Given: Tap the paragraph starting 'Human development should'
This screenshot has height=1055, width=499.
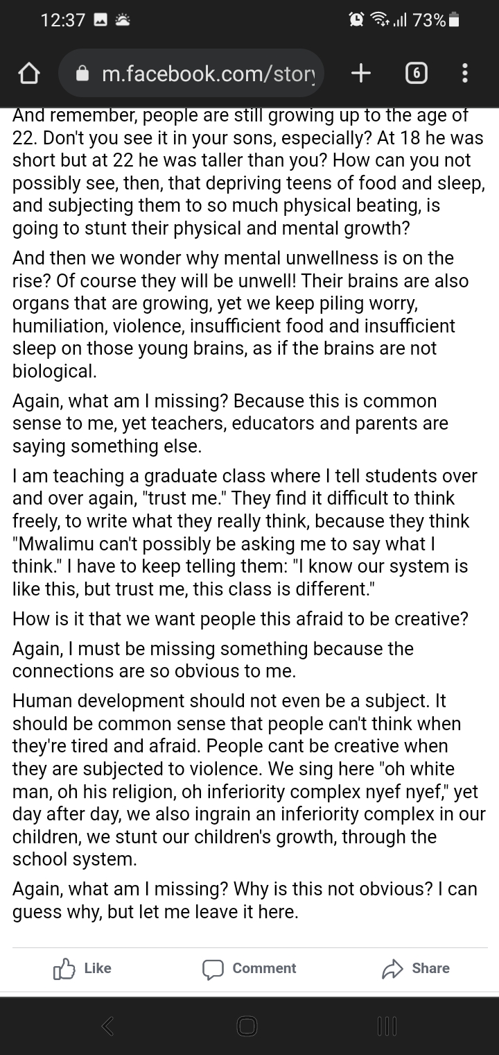Looking at the screenshot, I should click(x=249, y=780).
